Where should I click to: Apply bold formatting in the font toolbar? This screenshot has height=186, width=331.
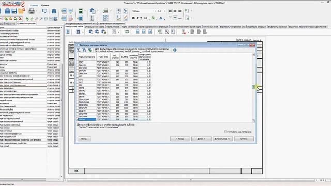133,18
